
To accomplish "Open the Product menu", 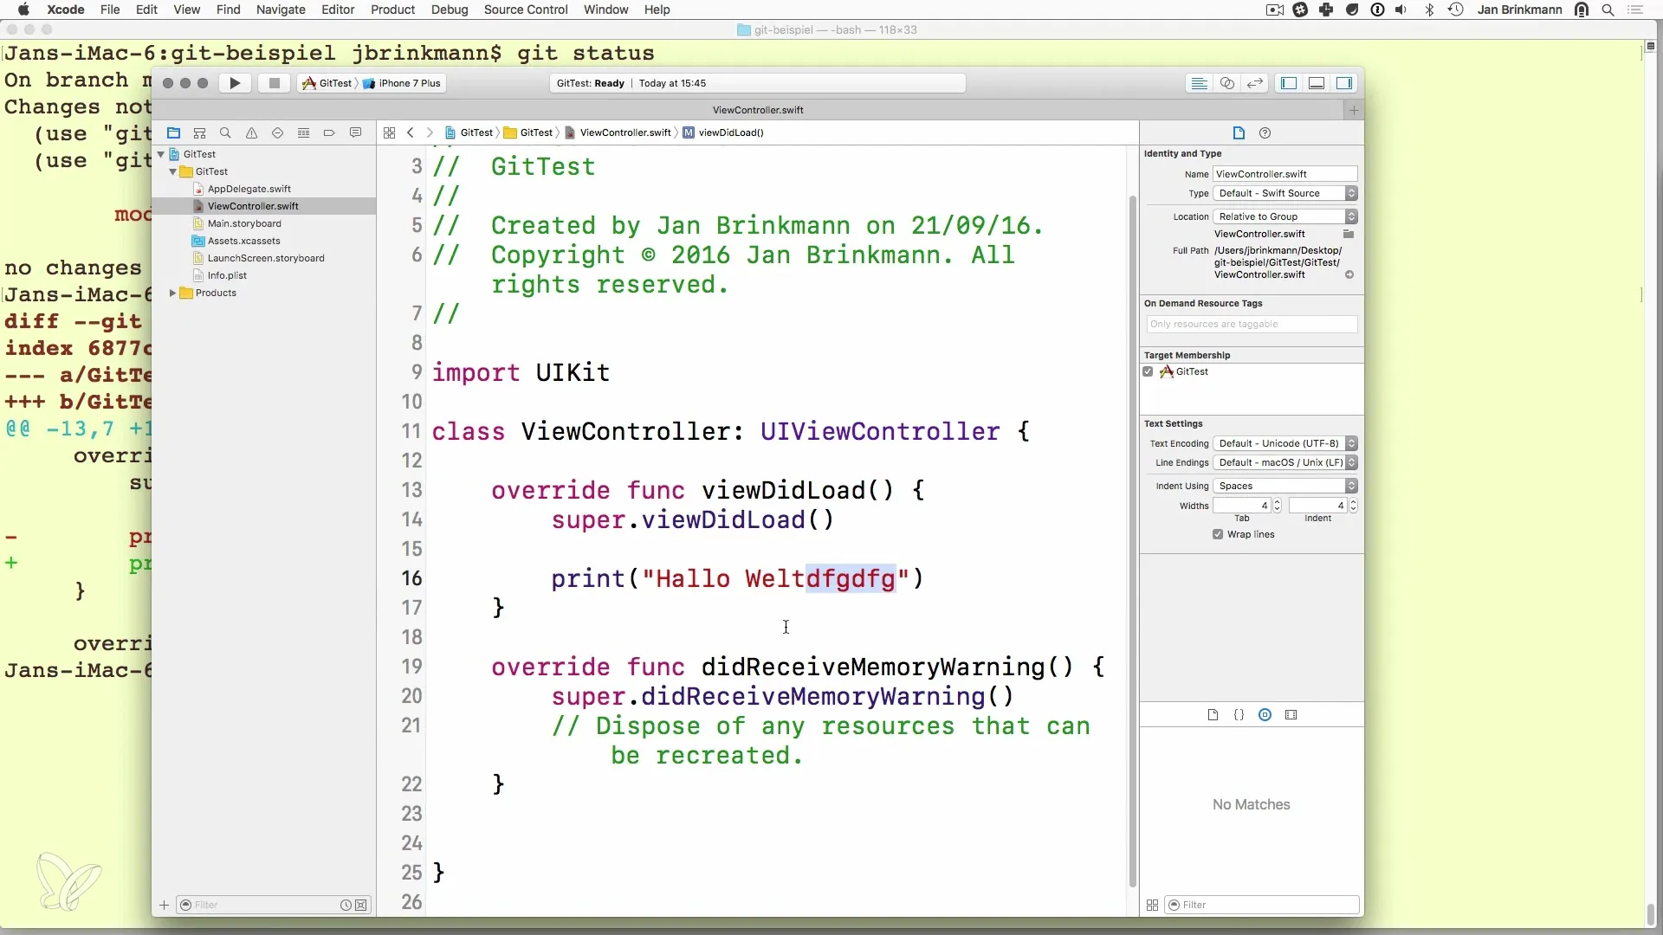I will 393,10.
